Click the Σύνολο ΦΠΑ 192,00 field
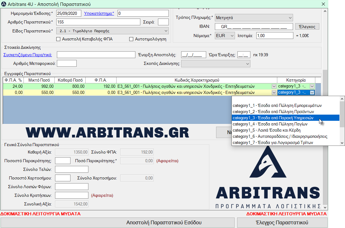Image resolution: width=345 pixels, height=228 pixels. coord(137,152)
